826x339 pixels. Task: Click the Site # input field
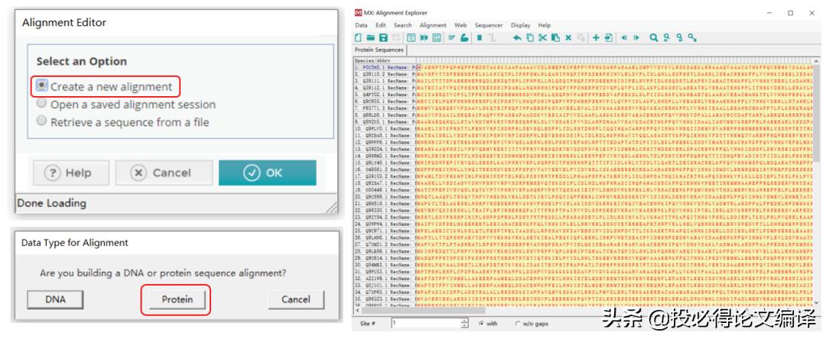[426, 324]
